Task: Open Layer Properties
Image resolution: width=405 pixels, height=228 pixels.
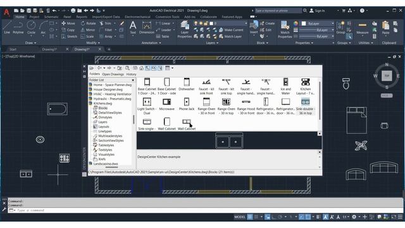Action: pos(184,29)
